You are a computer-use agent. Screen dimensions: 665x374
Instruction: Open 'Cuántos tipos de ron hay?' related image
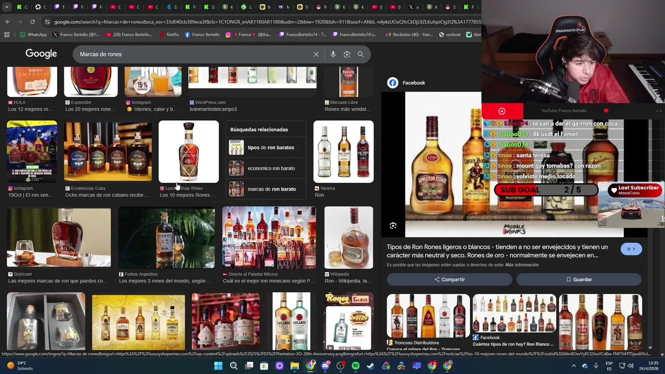tap(514, 313)
